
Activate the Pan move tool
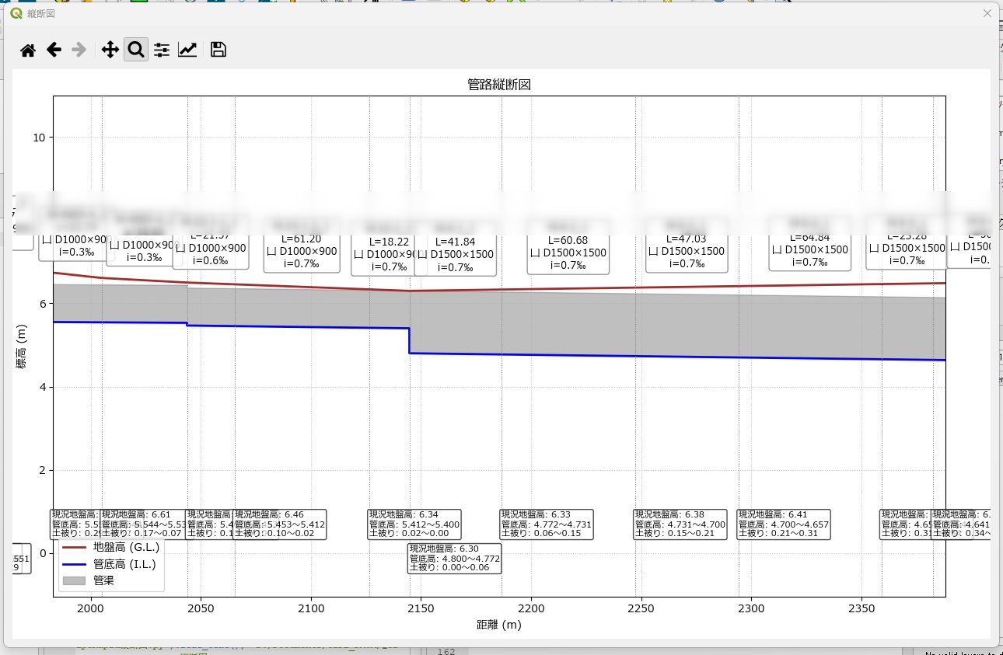110,51
